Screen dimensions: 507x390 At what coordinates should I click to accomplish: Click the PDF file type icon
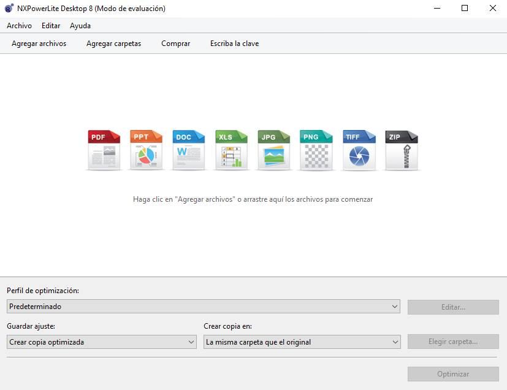click(x=104, y=150)
